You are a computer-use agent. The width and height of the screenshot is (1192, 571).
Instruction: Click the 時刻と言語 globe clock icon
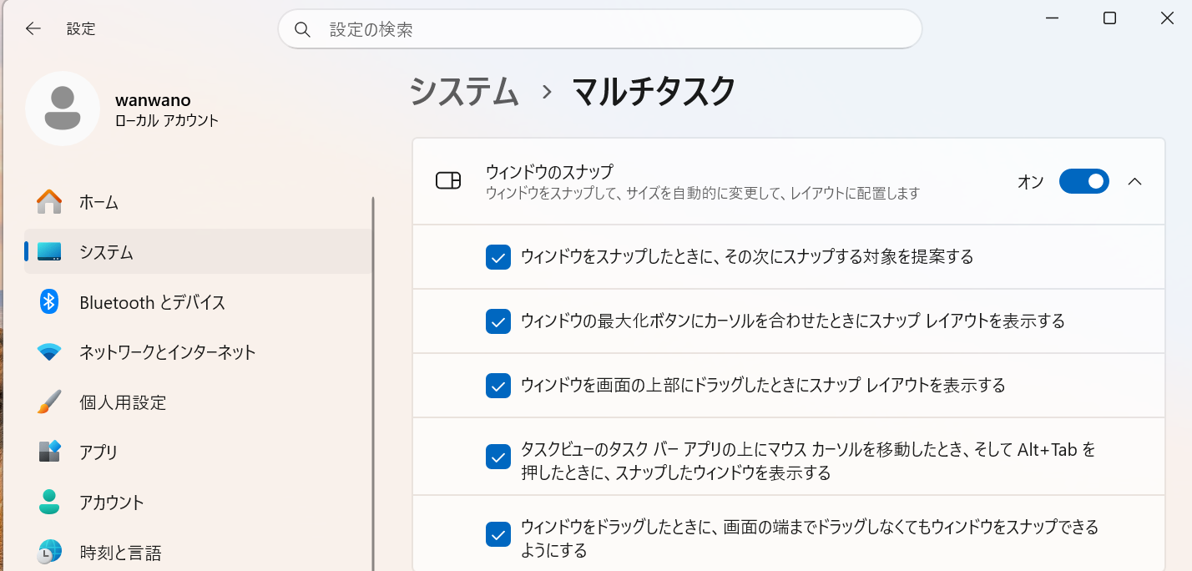(x=49, y=552)
